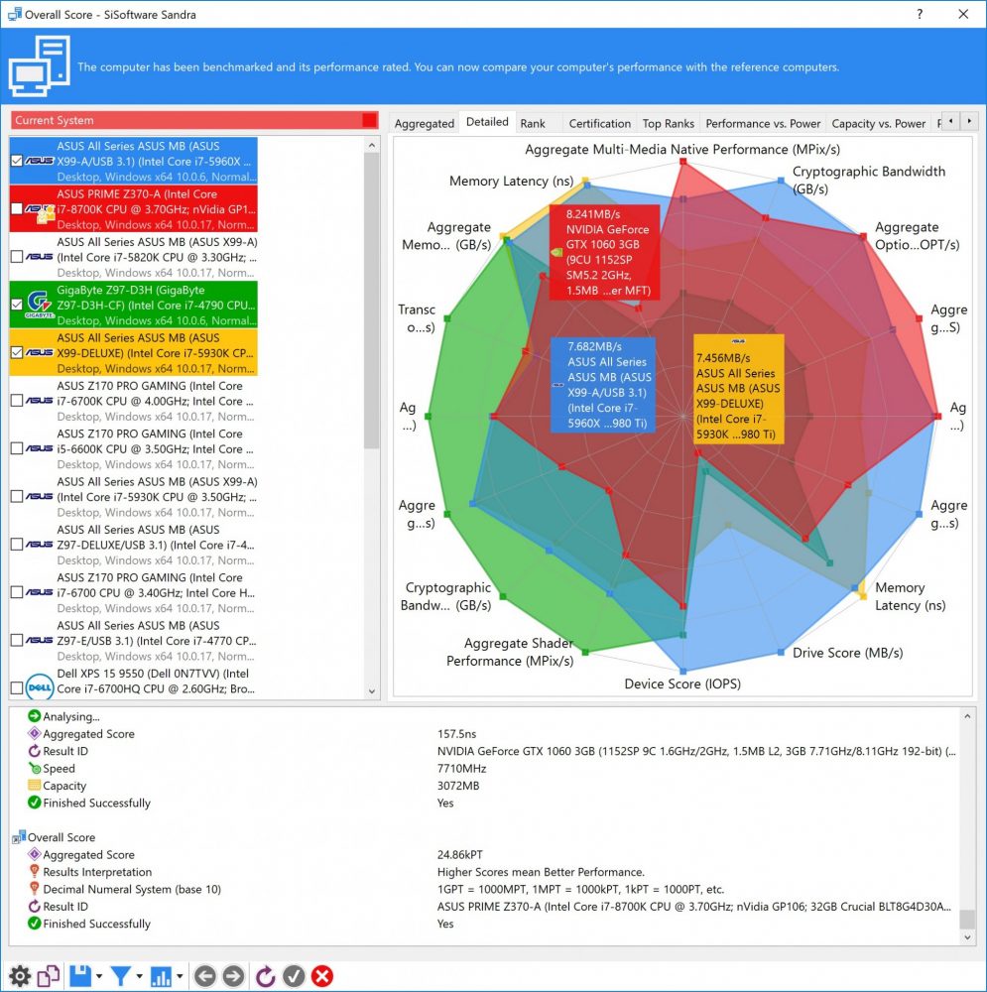
Task: Click the red NVIDIA GeForce GTX 1060 tooltip
Action: pos(604,252)
